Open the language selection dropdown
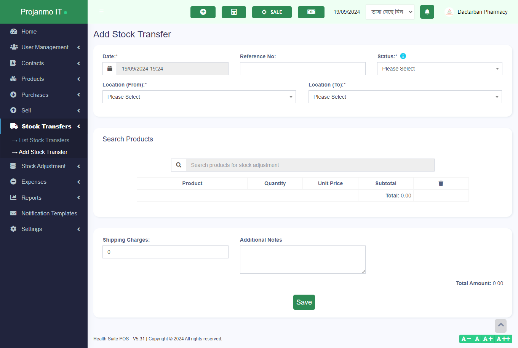The width and height of the screenshot is (518, 348). tap(390, 12)
